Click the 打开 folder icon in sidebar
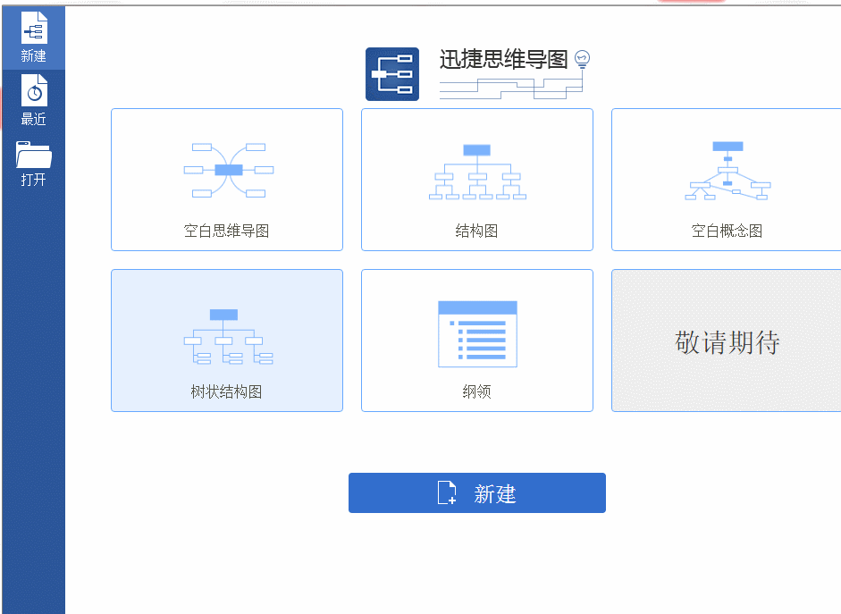 (x=33, y=154)
